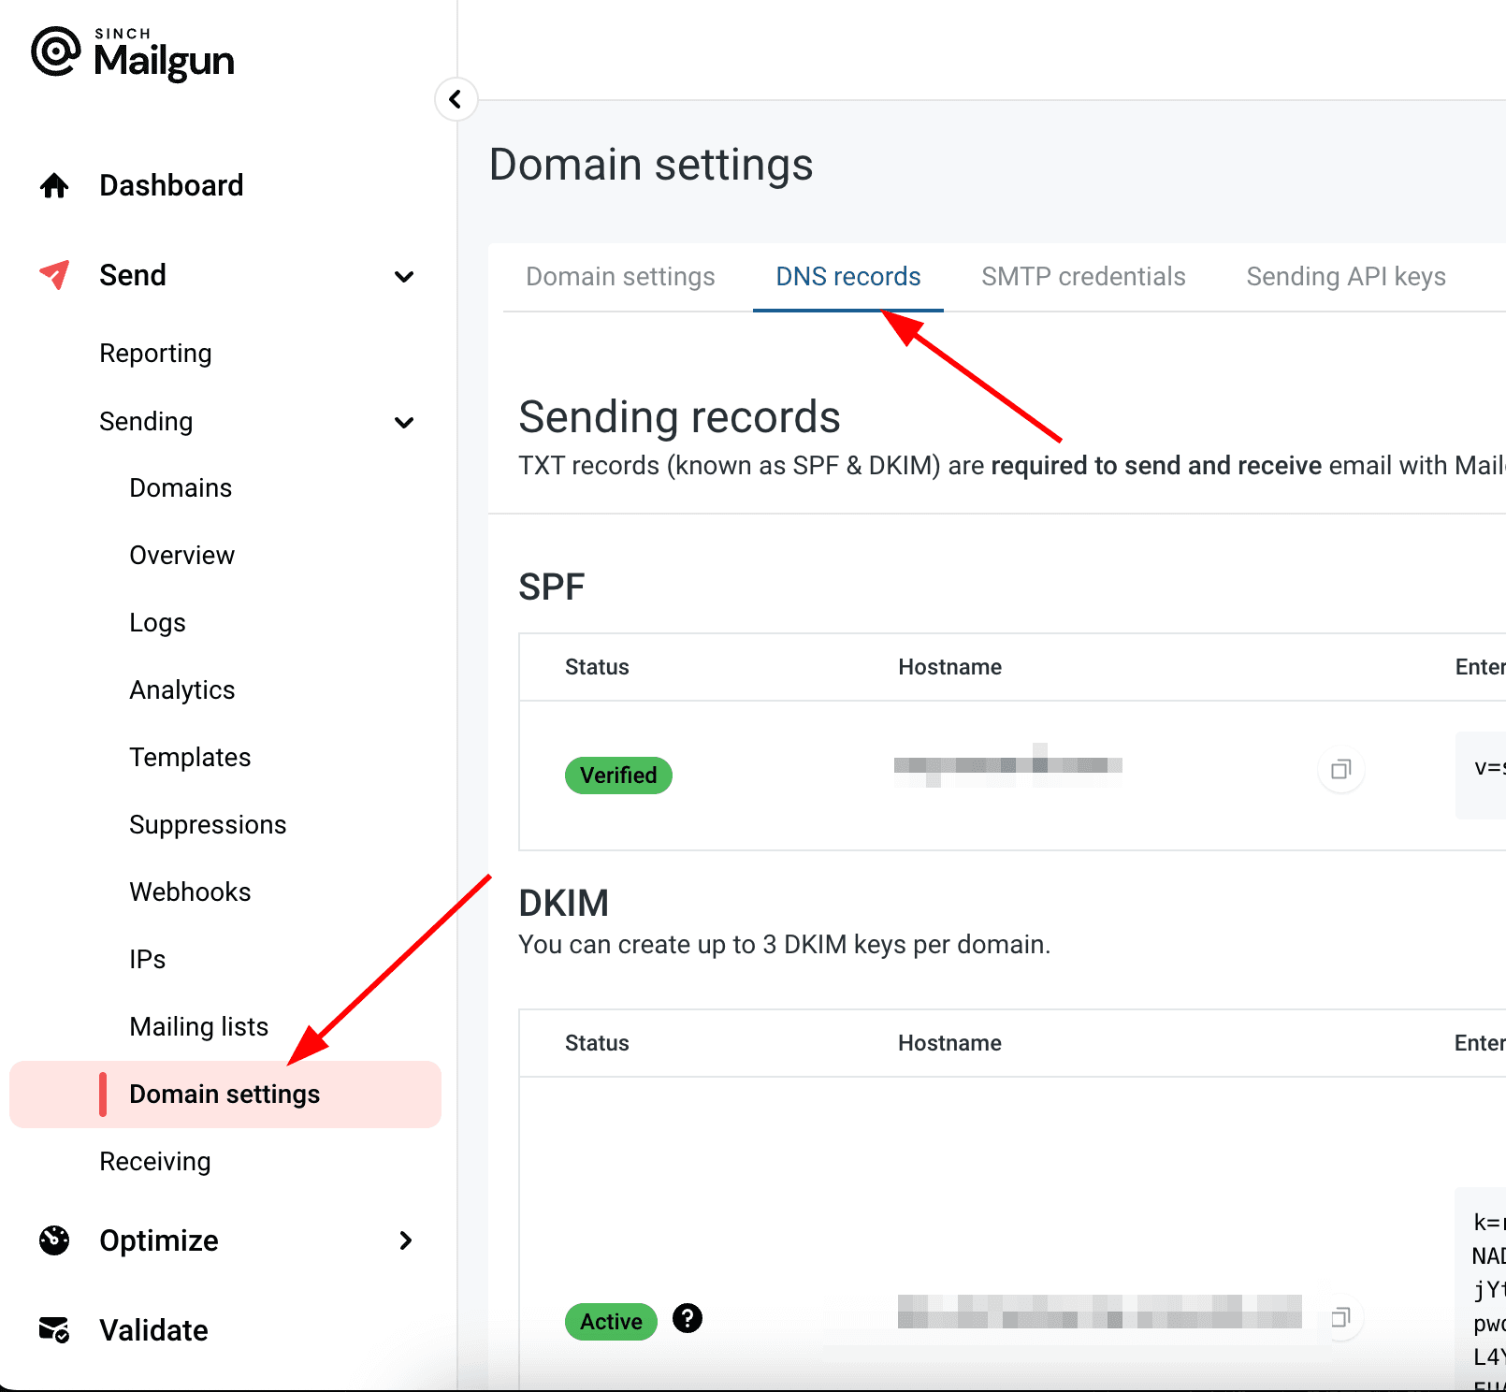Click the Dashboard home icon
This screenshot has width=1506, height=1392.
[54, 185]
